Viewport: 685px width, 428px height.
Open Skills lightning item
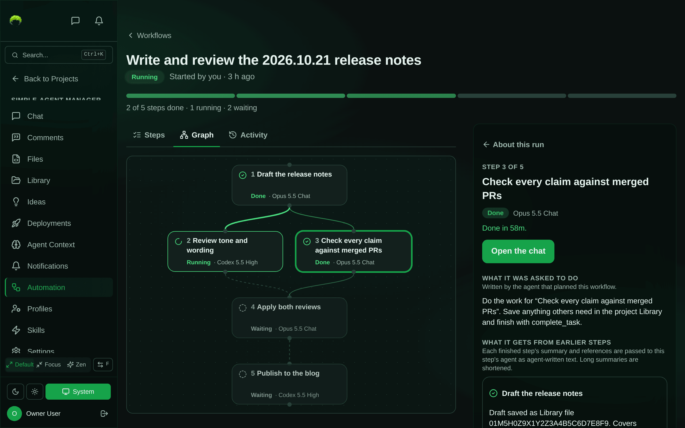pos(59,330)
